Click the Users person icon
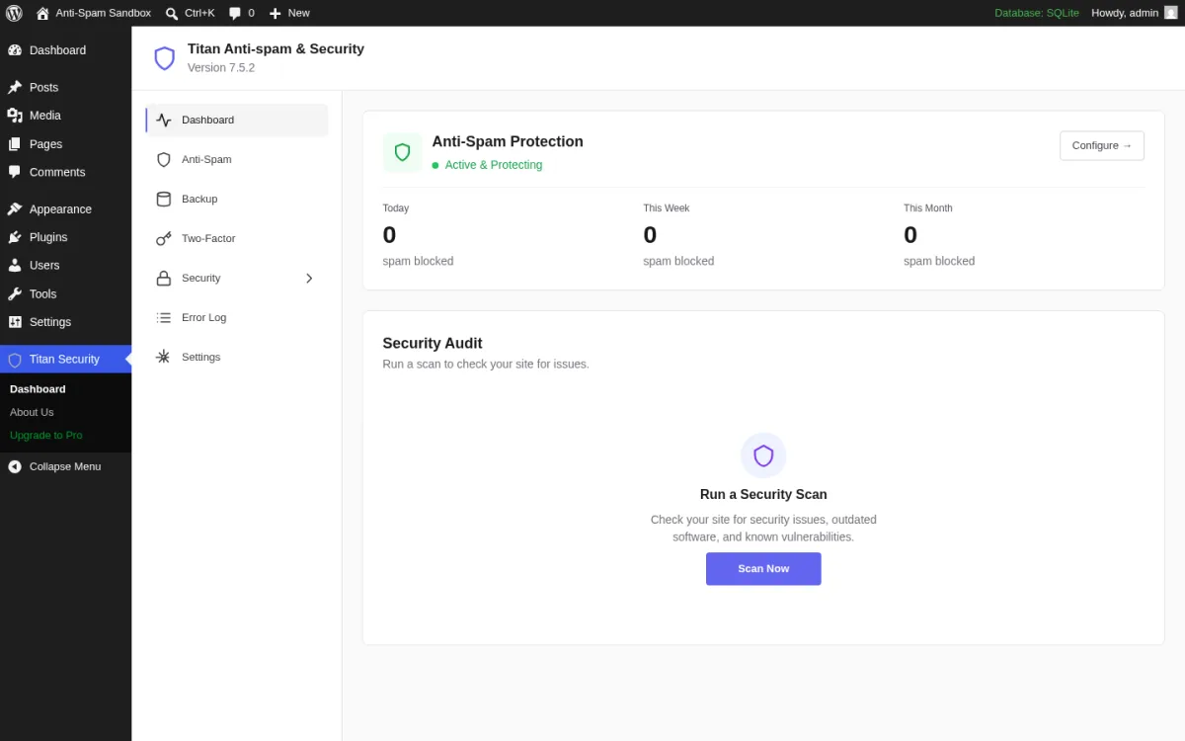 click(15, 266)
